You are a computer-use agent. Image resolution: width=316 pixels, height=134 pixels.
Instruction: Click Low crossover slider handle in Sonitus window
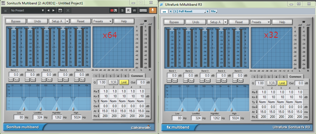24,109
